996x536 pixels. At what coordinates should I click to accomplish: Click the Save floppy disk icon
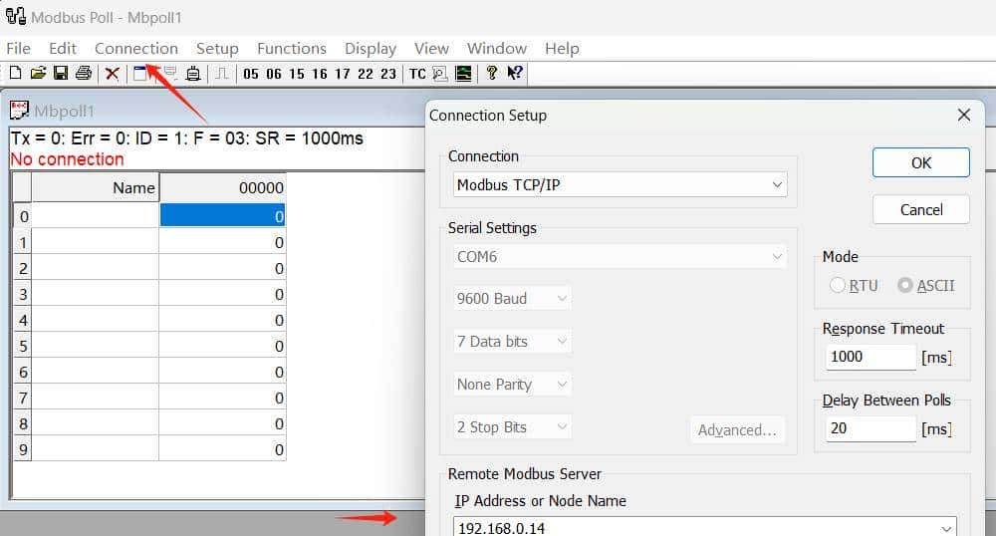coord(61,73)
